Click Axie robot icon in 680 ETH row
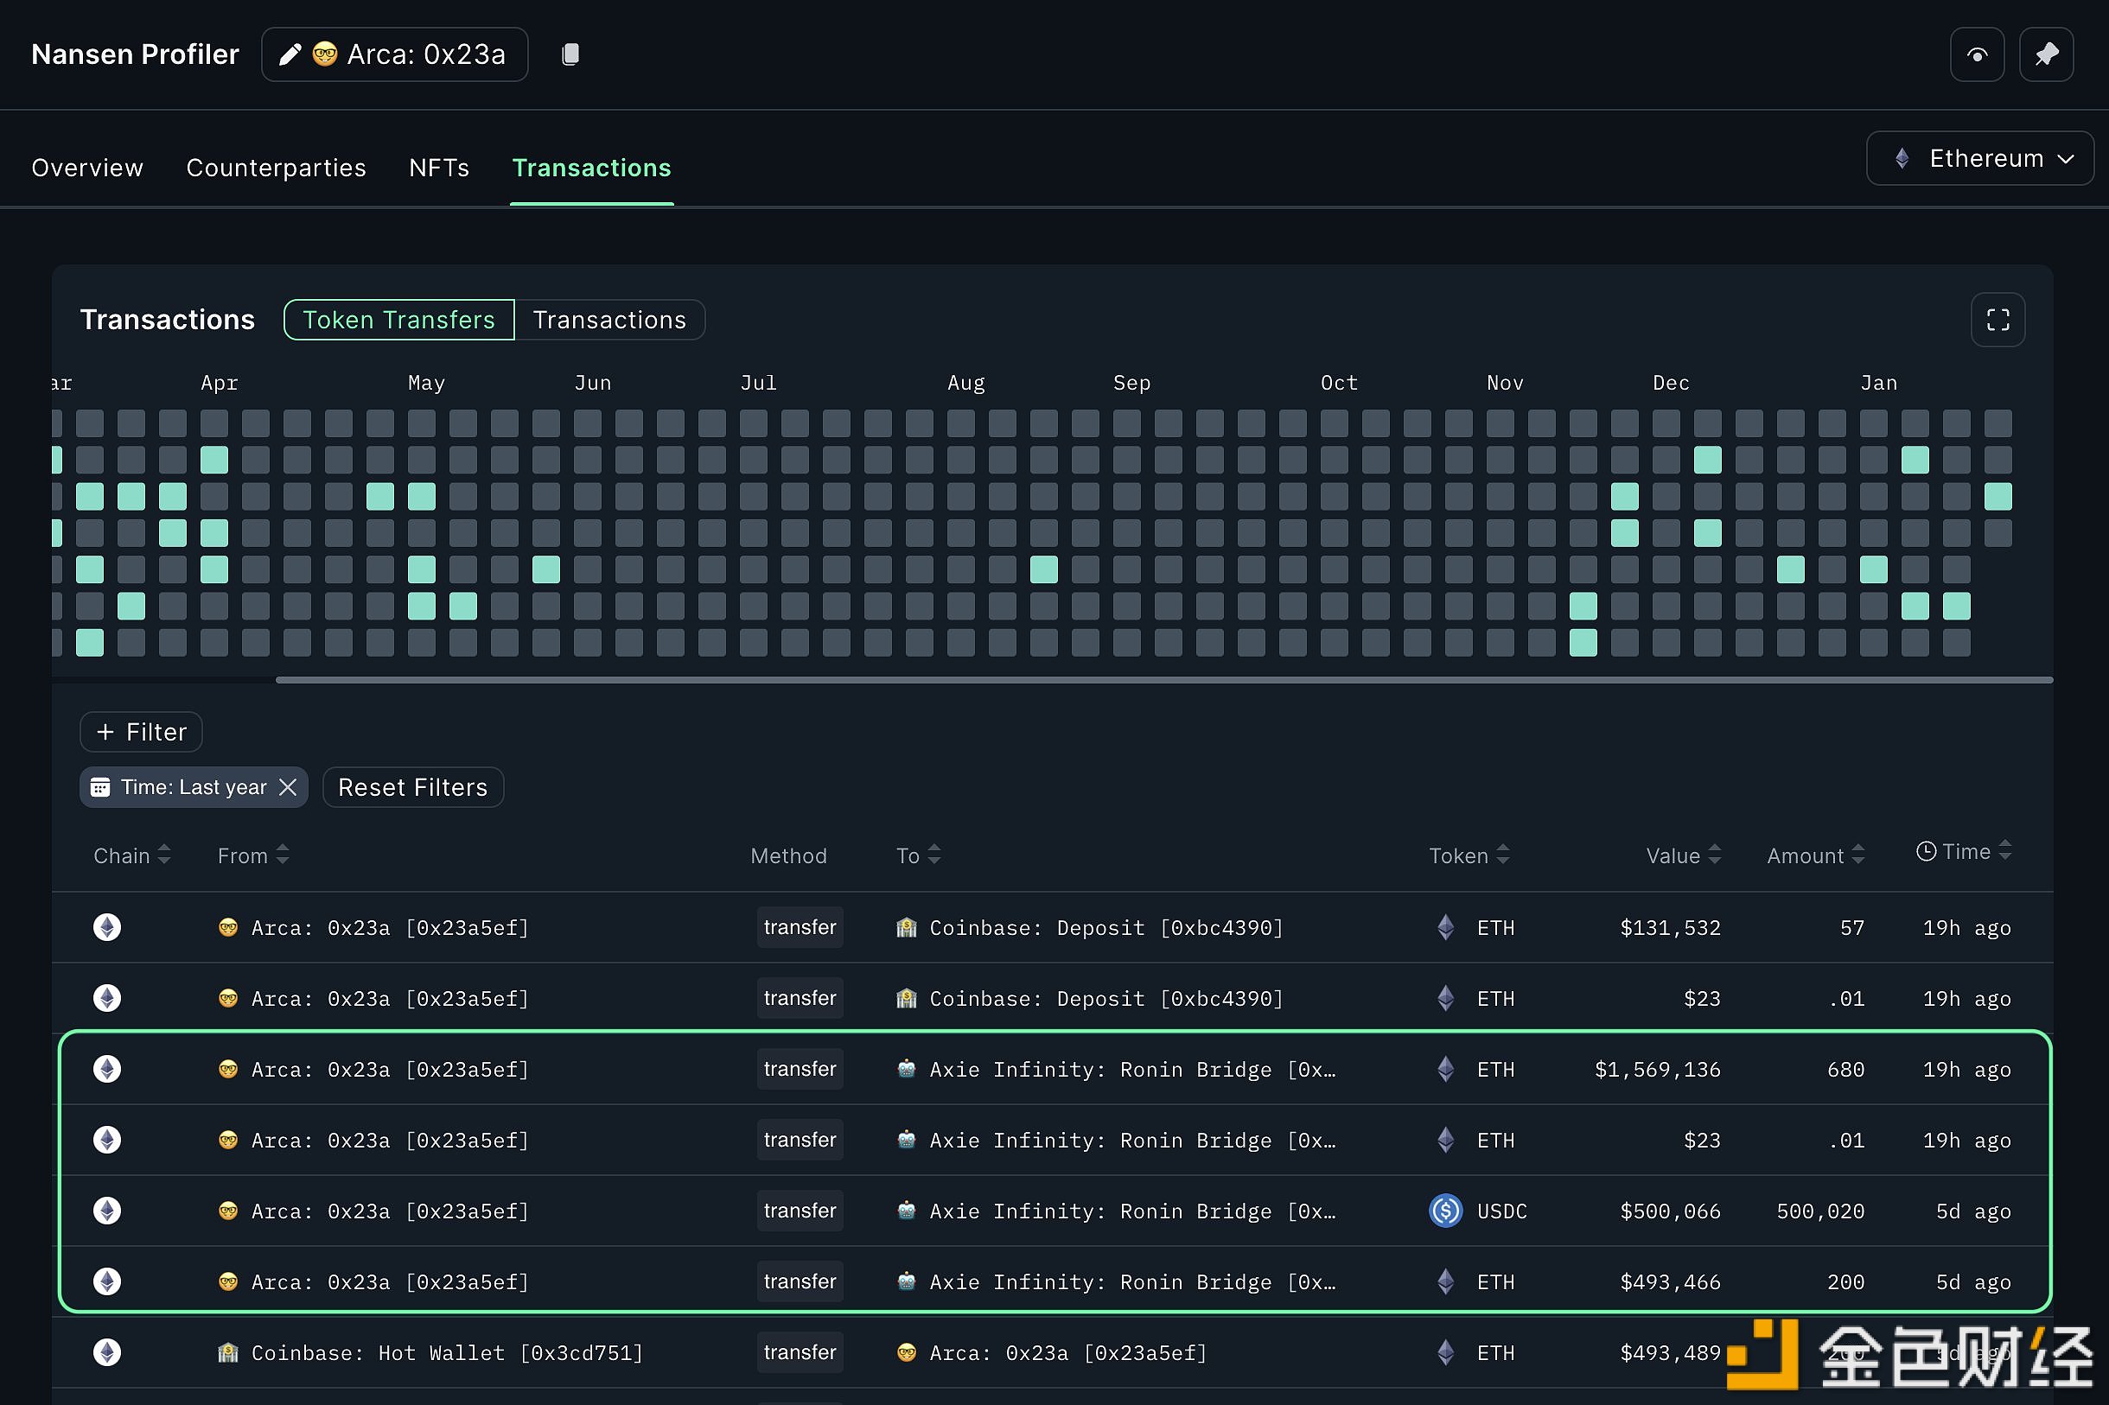Viewport: 2109px width, 1405px height. [906, 1069]
